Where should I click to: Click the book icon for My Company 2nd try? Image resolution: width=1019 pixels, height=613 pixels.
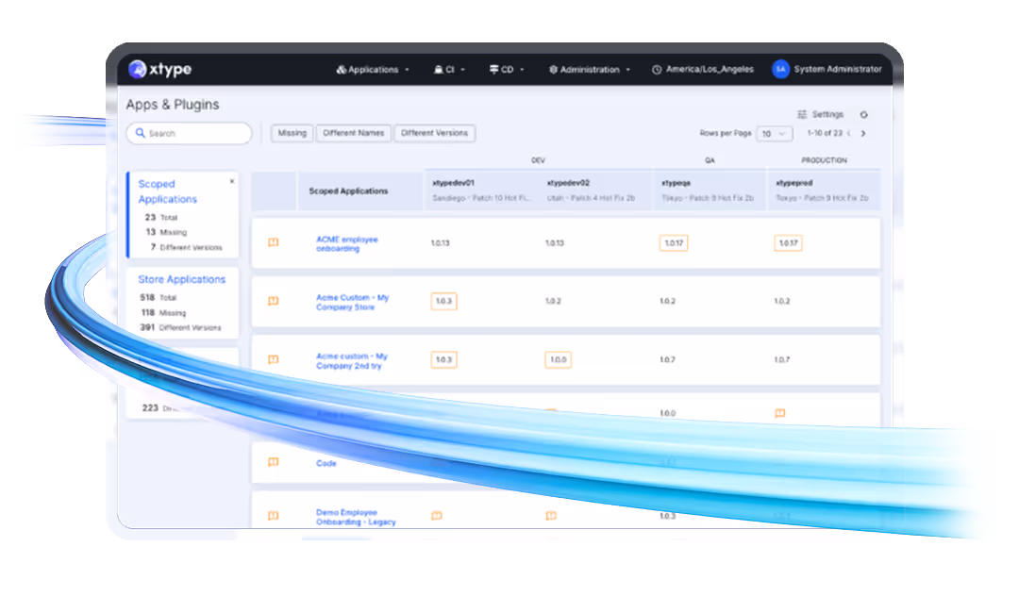[x=274, y=359]
